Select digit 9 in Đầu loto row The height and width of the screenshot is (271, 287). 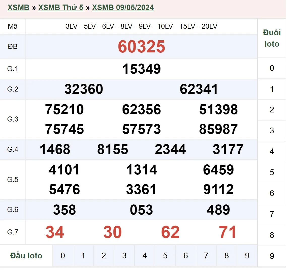[247, 256]
